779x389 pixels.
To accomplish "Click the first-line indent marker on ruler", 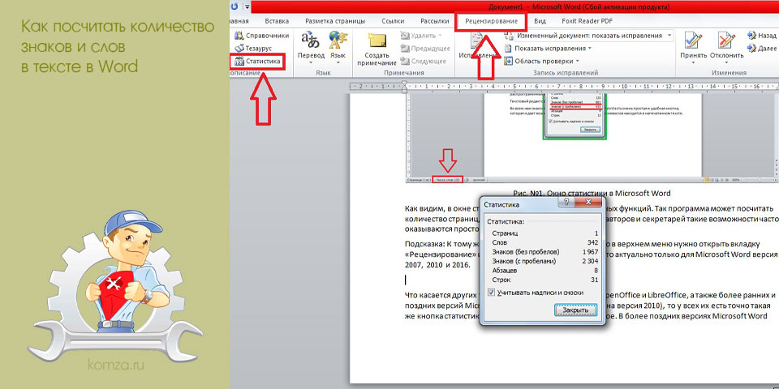I will tap(405, 83).
